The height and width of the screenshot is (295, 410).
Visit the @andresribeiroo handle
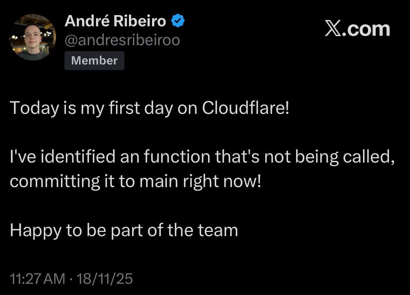point(122,41)
